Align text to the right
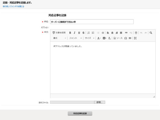The height and width of the screenshot is (120, 160). 117,33
